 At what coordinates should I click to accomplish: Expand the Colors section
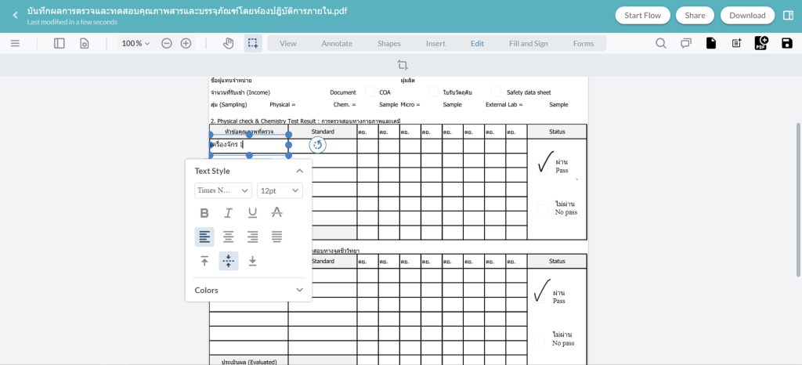[x=248, y=290]
